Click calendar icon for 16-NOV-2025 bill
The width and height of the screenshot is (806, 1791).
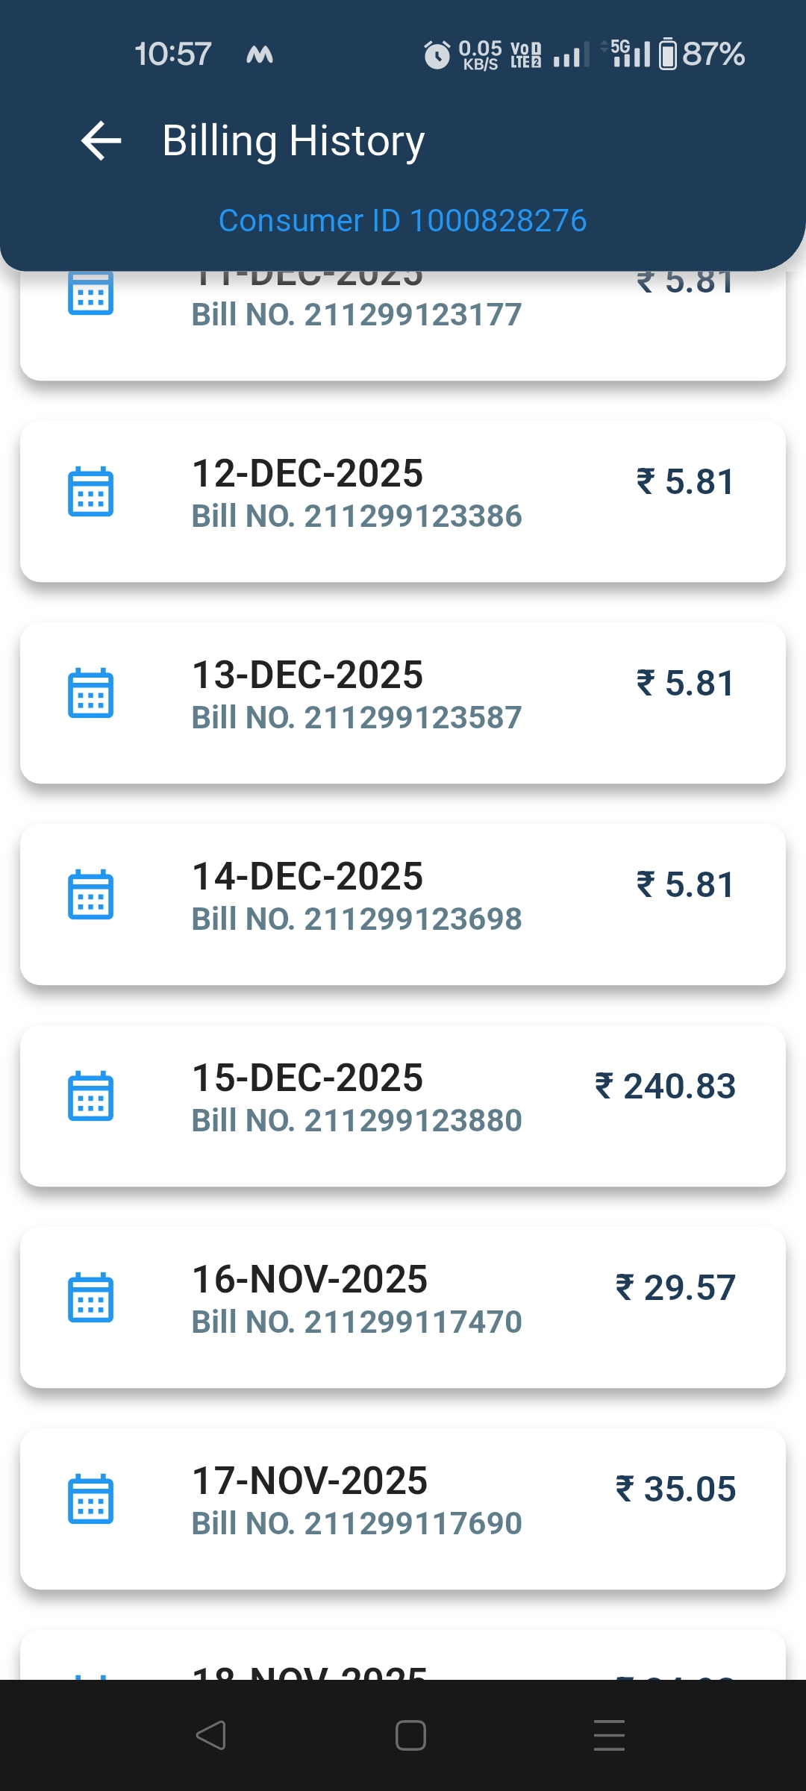coord(90,1298)
